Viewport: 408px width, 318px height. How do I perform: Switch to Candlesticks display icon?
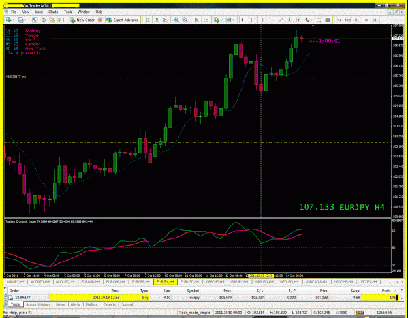[157, 20]
